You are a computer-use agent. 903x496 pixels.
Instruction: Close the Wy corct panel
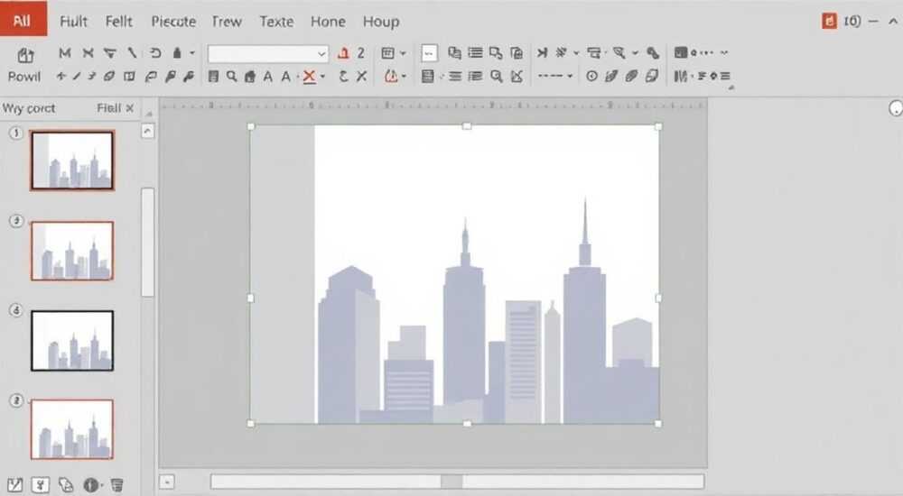coord(130,108)
